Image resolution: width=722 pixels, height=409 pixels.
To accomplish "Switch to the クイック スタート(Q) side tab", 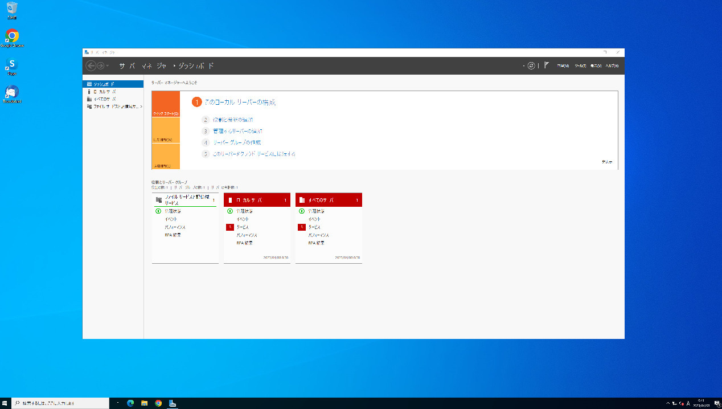I will (166, 104).
